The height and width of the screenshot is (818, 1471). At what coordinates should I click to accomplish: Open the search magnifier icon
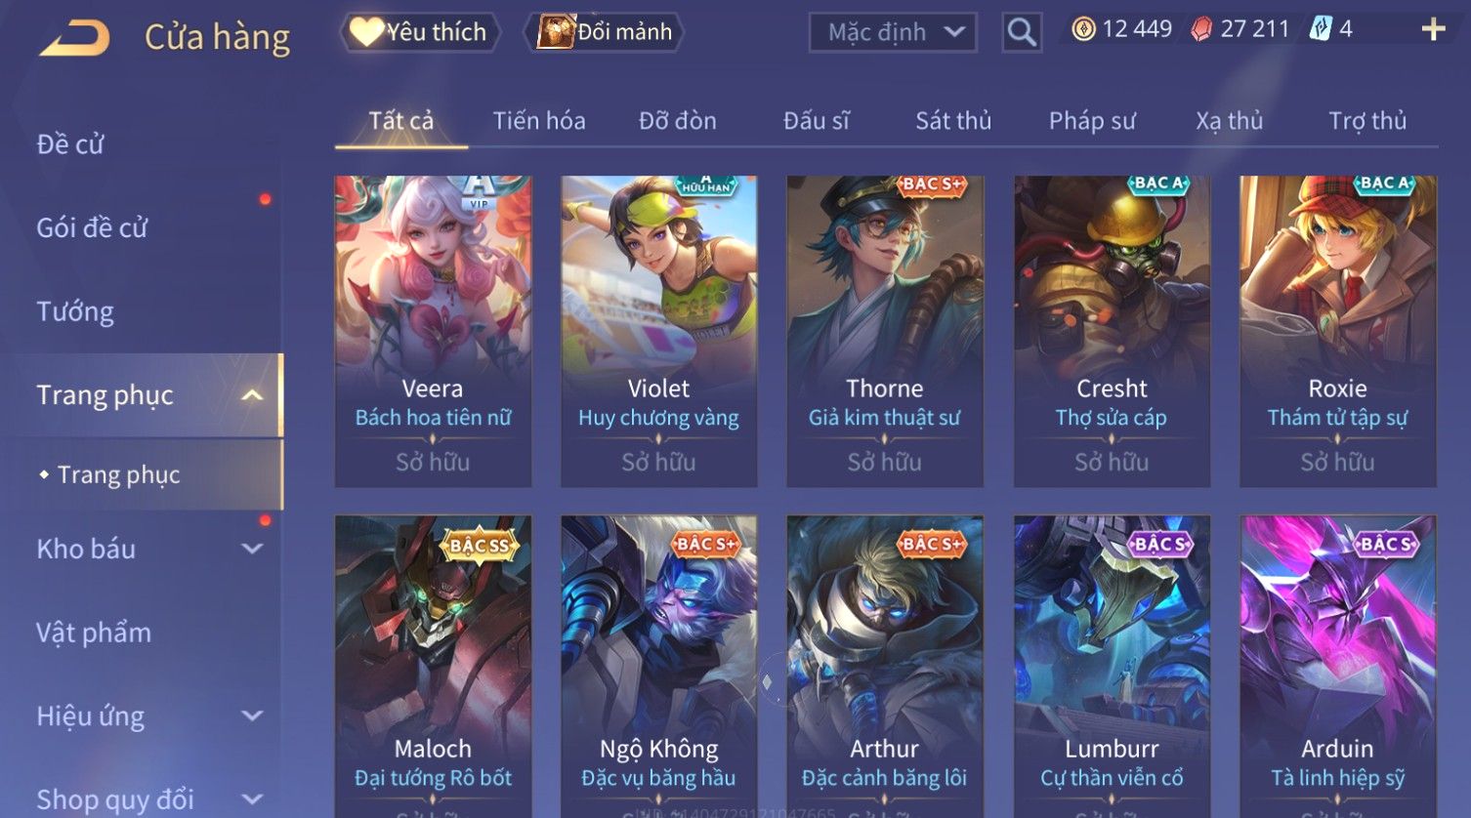point(1022,32)
